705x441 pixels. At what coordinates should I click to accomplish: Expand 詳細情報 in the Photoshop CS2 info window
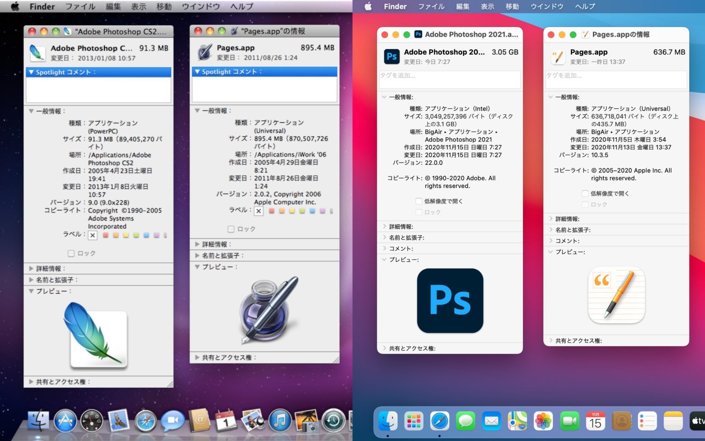(31, 268)
